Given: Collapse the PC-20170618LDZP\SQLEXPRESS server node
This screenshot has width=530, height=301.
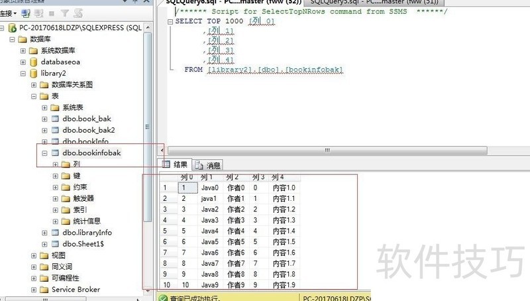Looking at the screenshot, I should [x=2, y=28].
